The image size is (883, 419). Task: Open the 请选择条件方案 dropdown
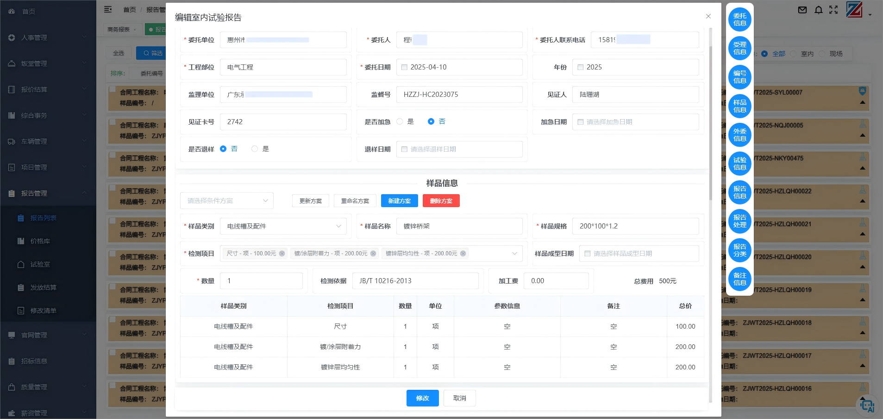226,200
